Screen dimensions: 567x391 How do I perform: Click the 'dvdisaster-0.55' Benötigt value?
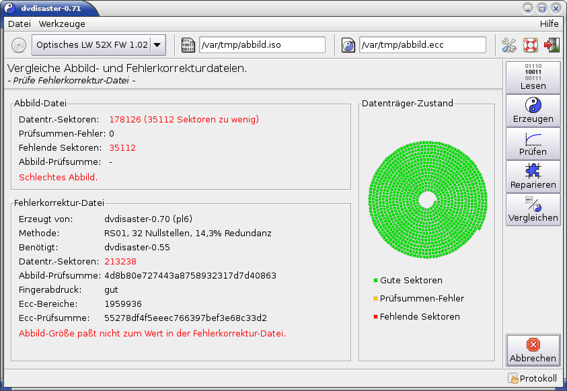tap(137, 248)
